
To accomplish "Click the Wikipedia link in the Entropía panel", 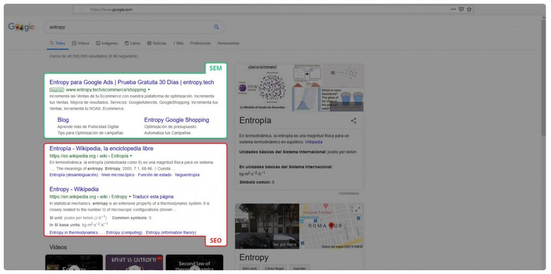I will [314, 142].
